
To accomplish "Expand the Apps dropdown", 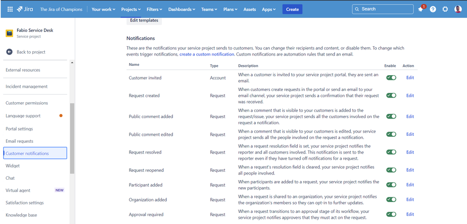I will 269,9.
